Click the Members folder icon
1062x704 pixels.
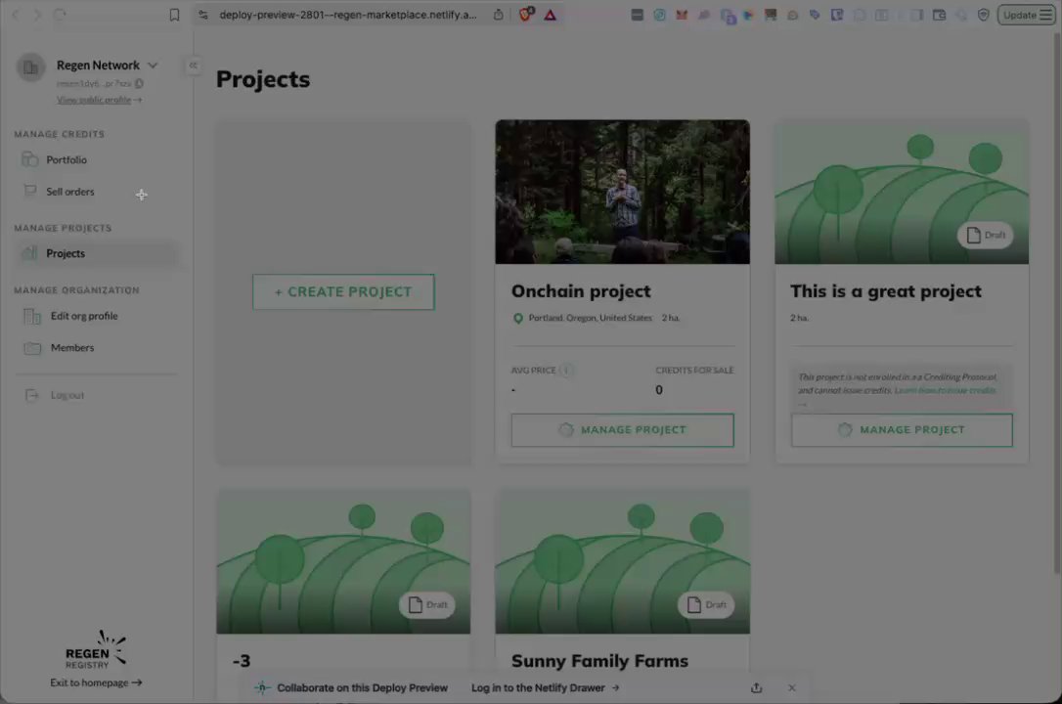click(32, 348)
